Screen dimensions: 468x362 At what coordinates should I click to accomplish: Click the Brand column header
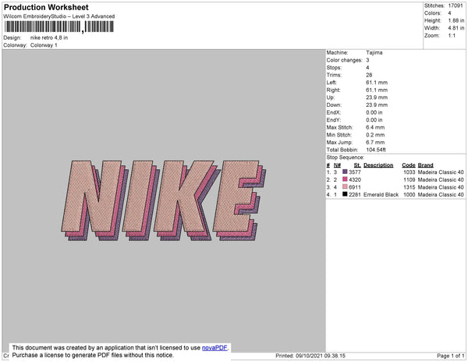(x=426, y=165)
